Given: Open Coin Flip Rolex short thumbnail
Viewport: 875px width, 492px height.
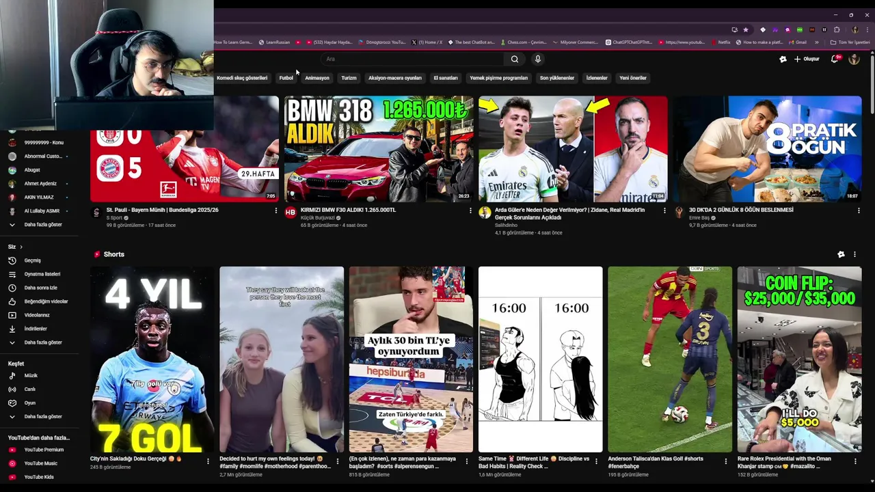Looking at the screenshot, I should pyautogui.click(x=799, y=359).
